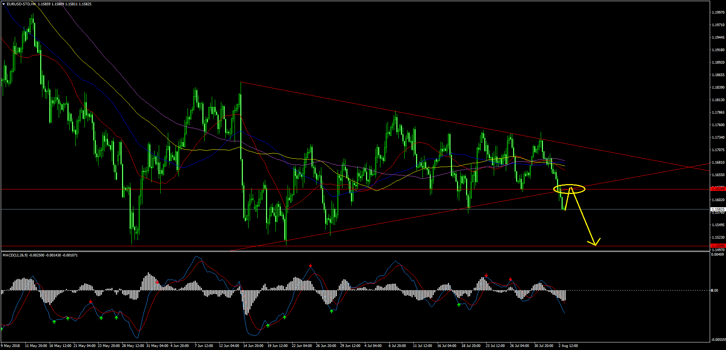
Task: Click the 22 Jun 04:00 time label
Action: [x=302, y=345]
